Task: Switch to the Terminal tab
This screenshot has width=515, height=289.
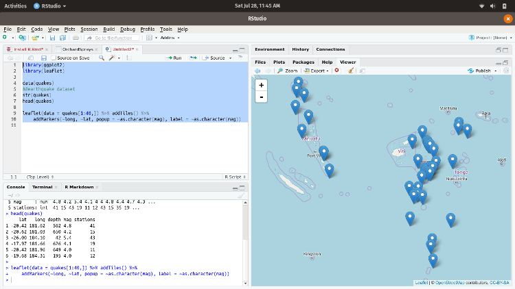Action: click(x=43, y=186)
